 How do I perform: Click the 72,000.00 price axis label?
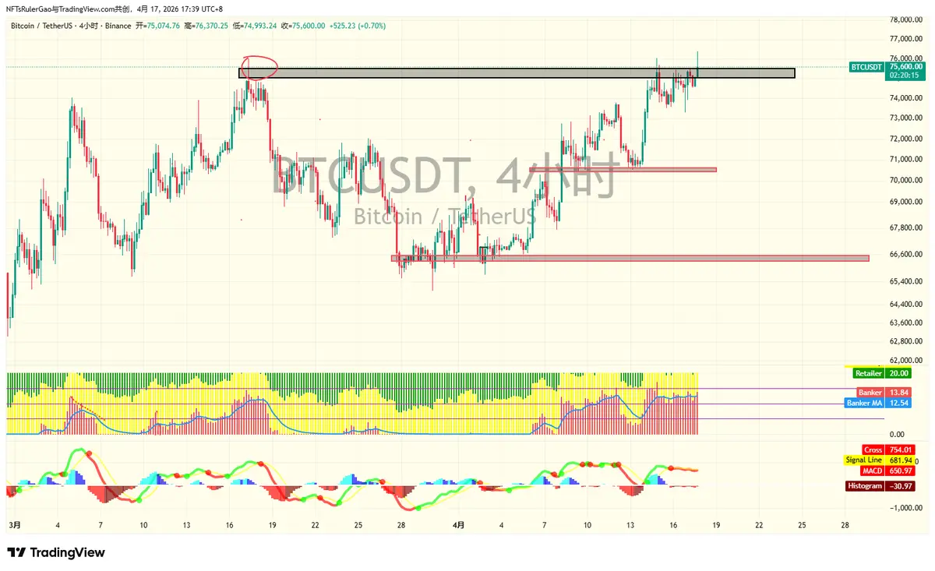coord(907,139)
